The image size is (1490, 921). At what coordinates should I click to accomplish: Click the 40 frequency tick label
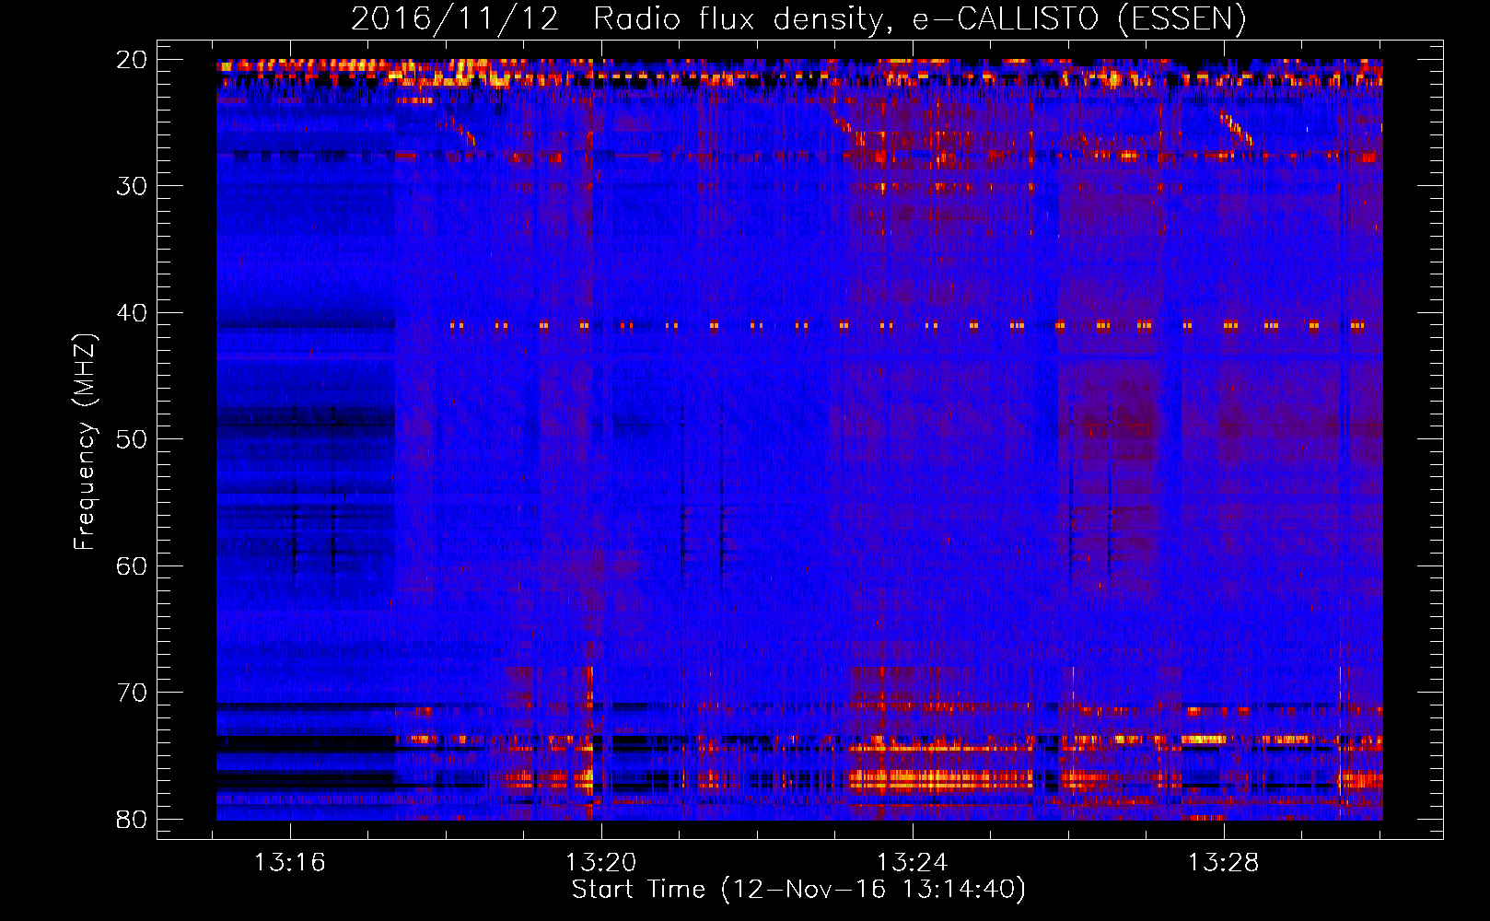(132, 313)
